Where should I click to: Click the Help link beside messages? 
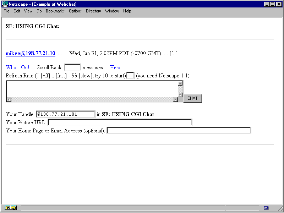(115, 67)
